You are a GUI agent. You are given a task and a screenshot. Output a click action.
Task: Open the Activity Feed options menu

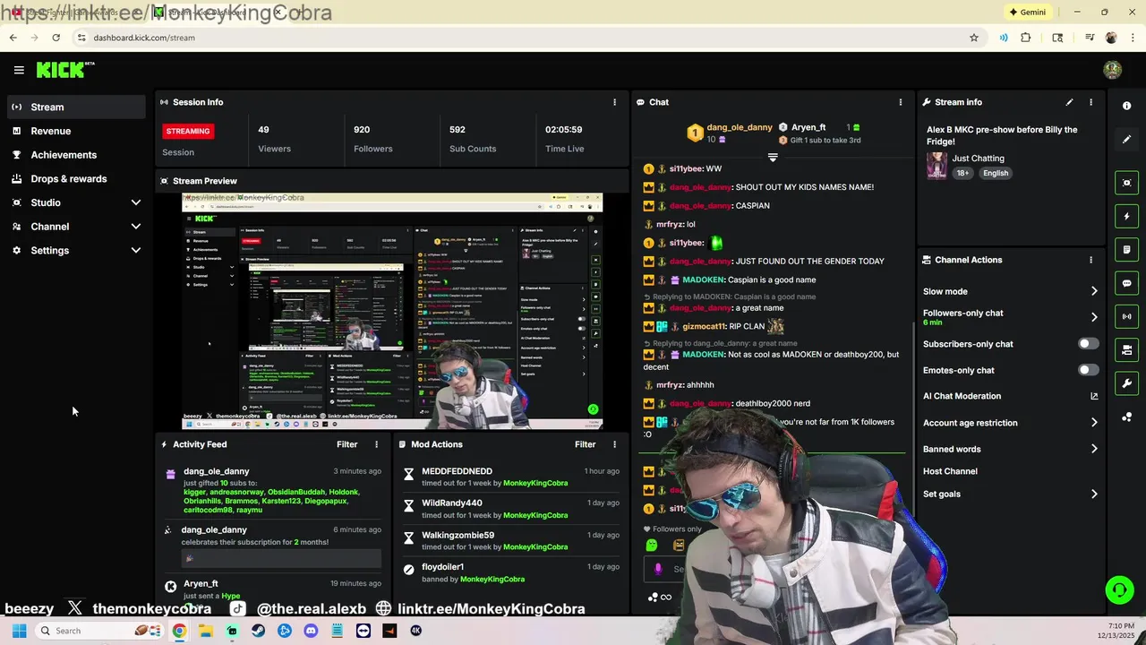pos(376,444)
